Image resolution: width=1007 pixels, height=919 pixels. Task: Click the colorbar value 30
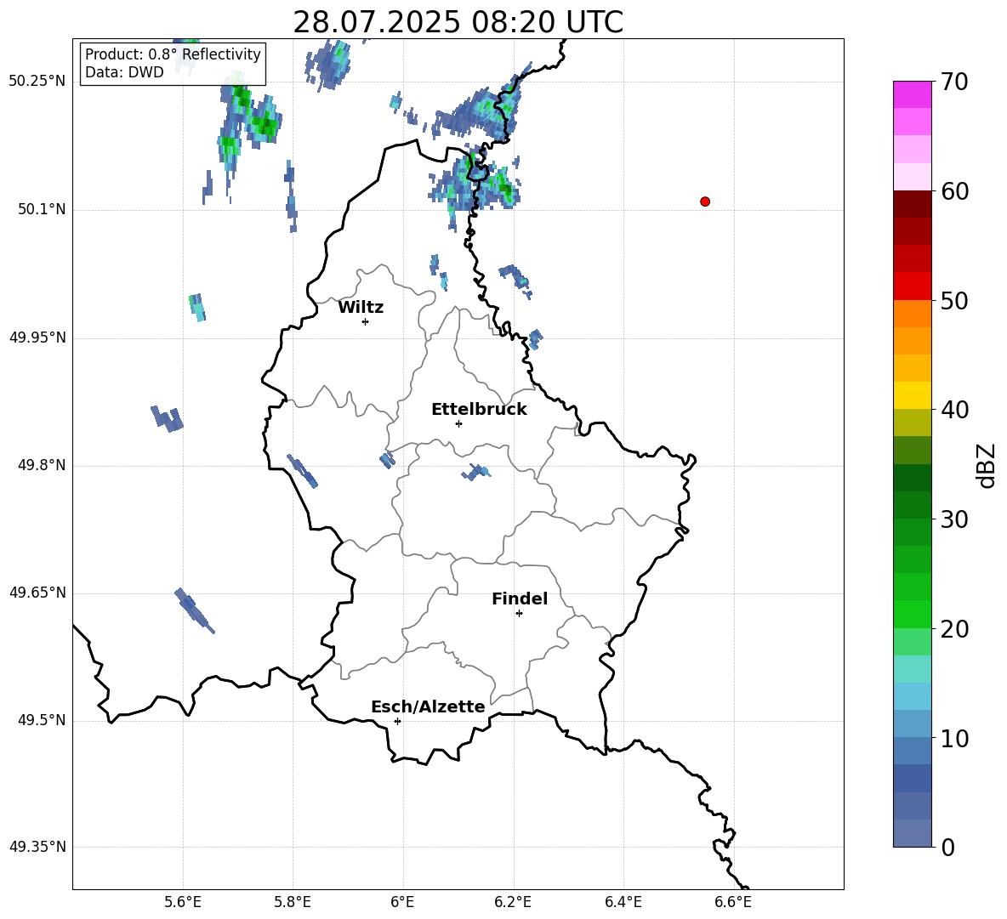click(x=953, y=519)
